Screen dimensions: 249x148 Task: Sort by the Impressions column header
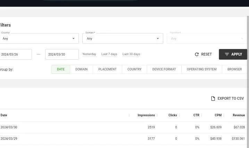(146, 115)
